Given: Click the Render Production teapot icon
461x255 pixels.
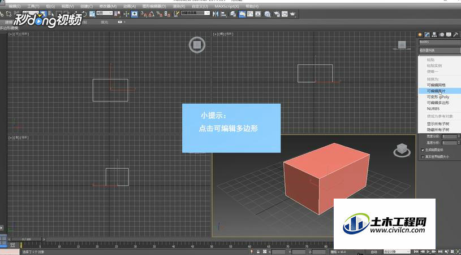Looking at the screenshot, I should pos(292,14).
